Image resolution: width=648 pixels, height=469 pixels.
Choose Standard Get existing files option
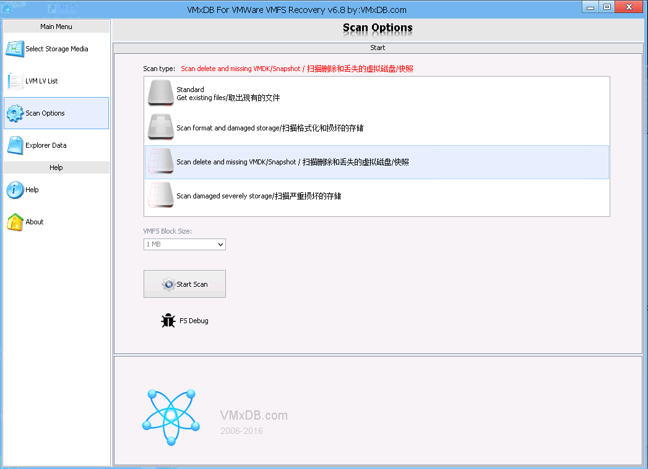(376, 94)
